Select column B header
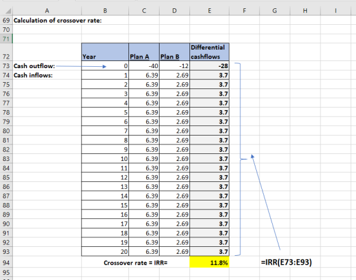356x280 pixels. click(105, 11)
